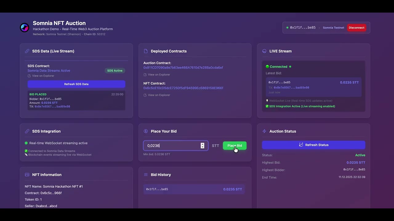
Task: Click the Somnia NFT Auction title
Action: coord(59,23)
